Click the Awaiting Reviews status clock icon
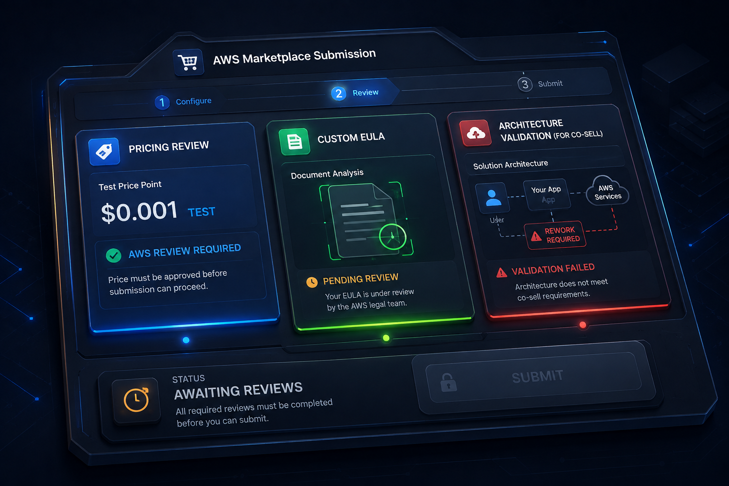This screenshot has height=486, width=729. click(136, 400)
